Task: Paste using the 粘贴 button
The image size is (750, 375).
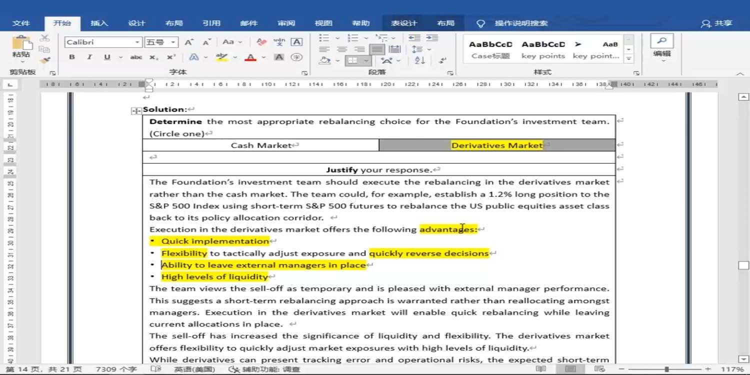Action: [21, 48]
